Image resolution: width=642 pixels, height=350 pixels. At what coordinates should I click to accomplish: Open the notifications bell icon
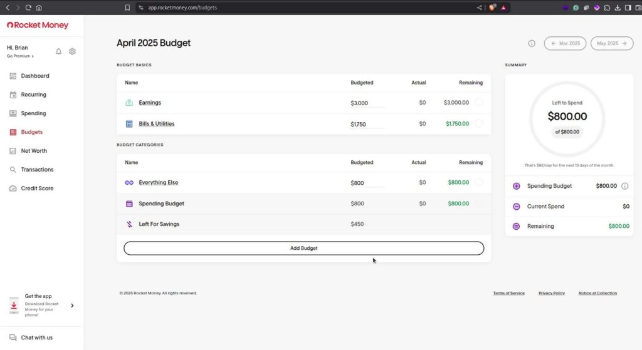click(x=59, y=51)
